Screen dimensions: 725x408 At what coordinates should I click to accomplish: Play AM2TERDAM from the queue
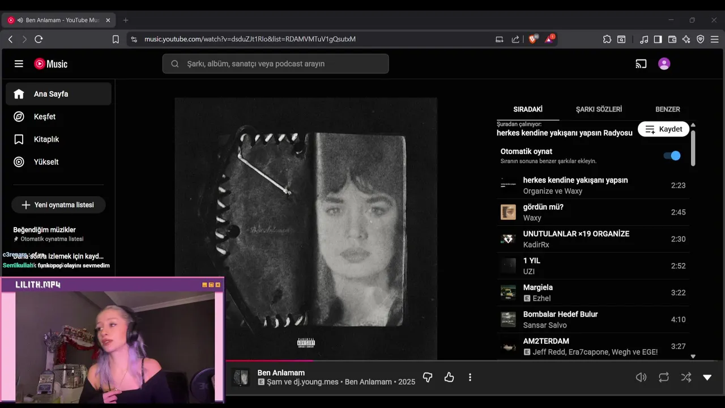(x=593, y=346)
